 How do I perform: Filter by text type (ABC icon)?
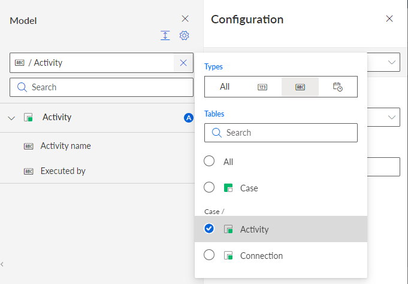[300, 87]
